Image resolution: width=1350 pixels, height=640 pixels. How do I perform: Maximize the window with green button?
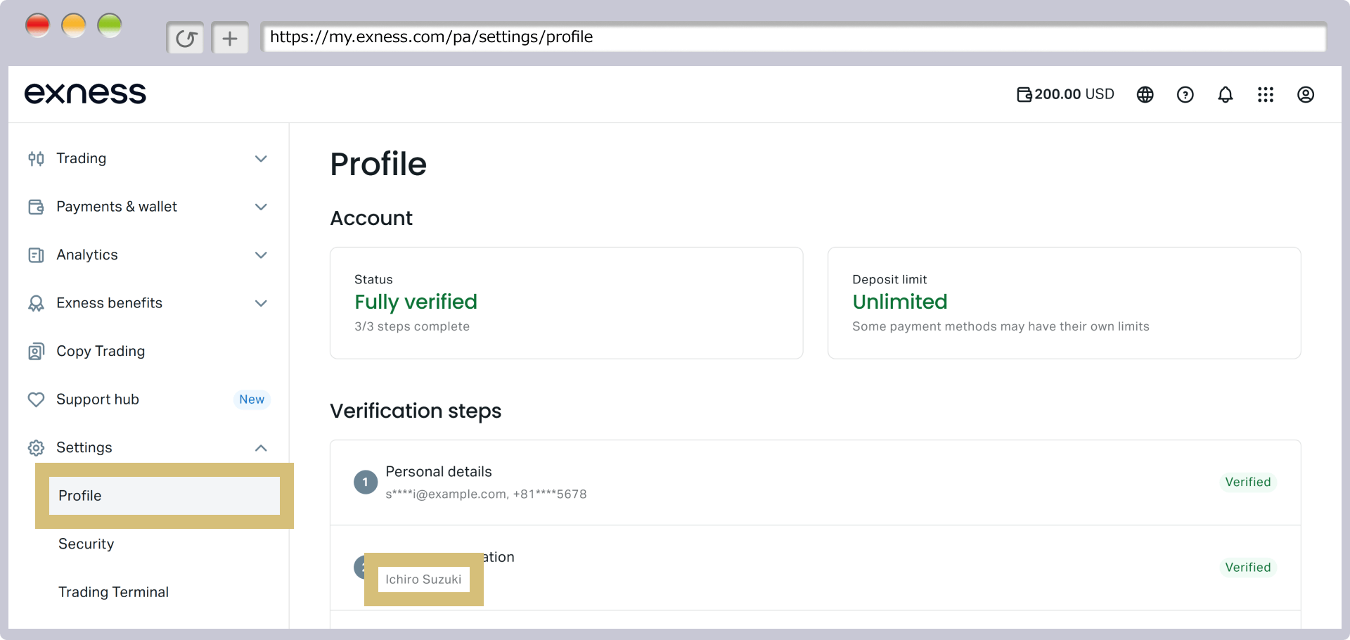coord(110,25)
